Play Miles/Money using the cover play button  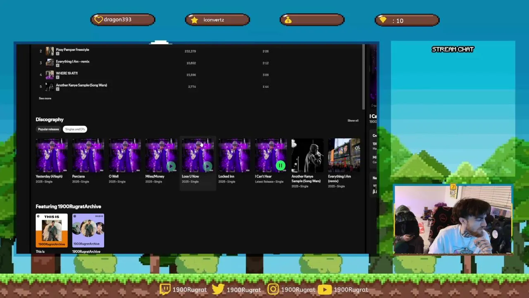pos(171,166)
